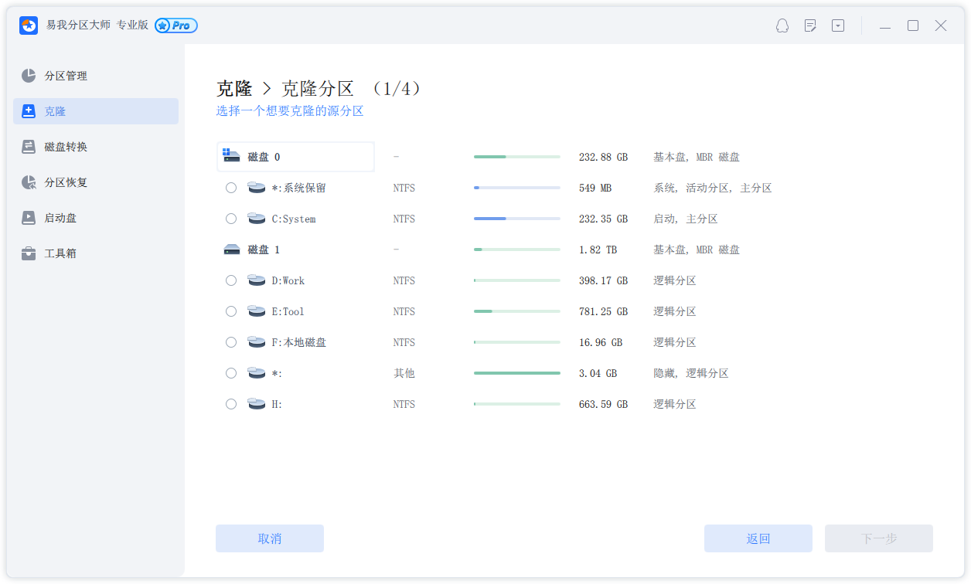
Task: Click the E:Tool usage bar
Action: click(x=516, y=311)
